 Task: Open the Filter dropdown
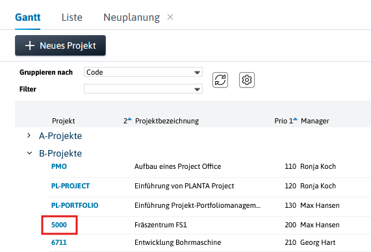pos(143,89)
